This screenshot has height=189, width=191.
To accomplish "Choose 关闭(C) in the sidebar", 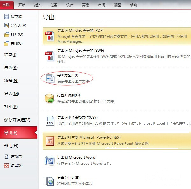I will [17, 43].
